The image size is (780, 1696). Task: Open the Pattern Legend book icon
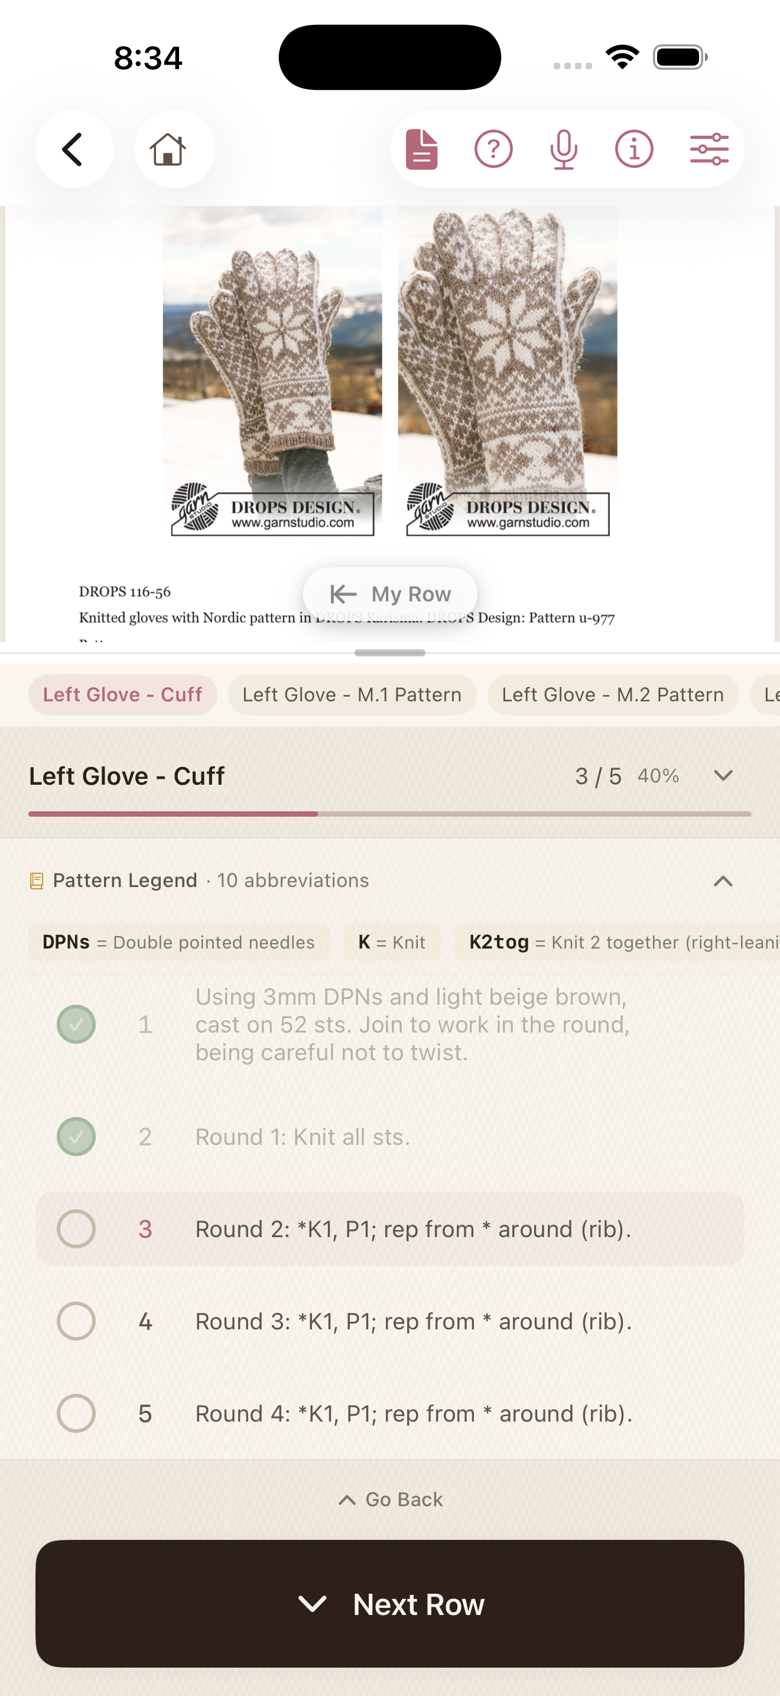37,881
